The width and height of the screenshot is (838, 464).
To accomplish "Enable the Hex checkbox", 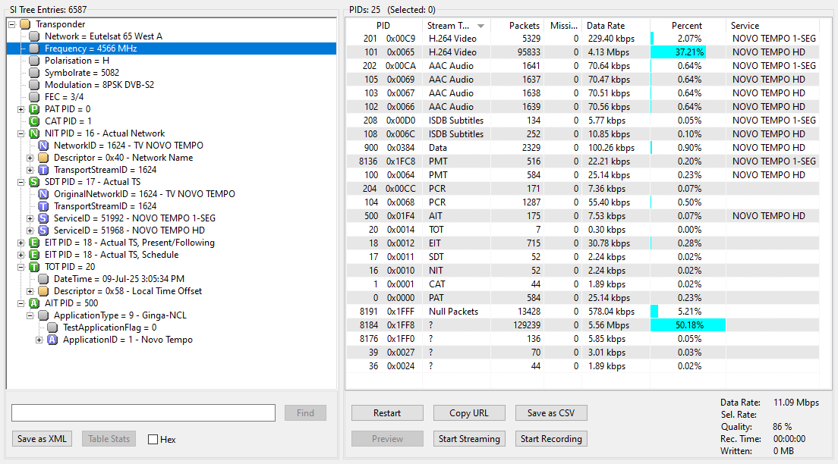I will coord(153,440).
